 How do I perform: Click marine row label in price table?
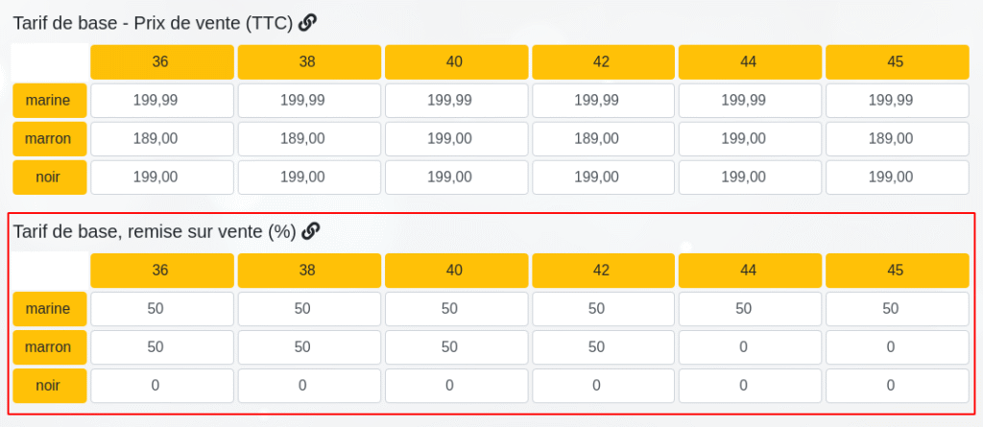pyautogui.click(x=49, y=100)
